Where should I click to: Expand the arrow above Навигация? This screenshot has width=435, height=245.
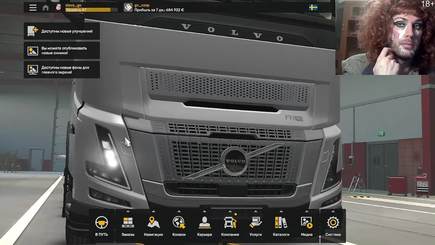coord(153,211)
